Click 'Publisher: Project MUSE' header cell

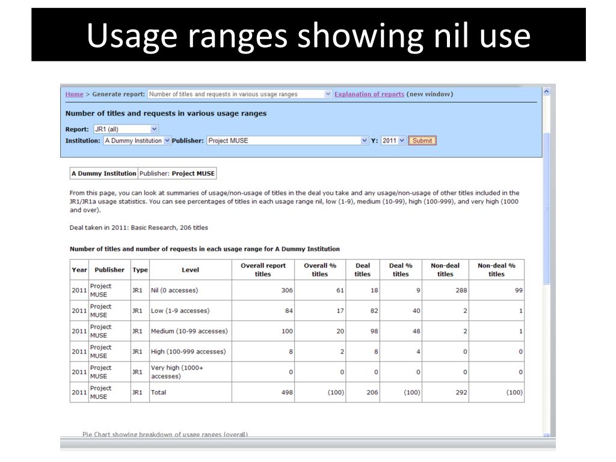point(177,173)
